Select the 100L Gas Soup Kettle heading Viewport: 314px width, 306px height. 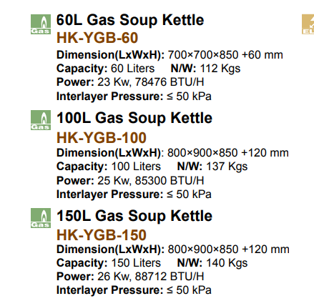pyautogui.click(x=134, y=118)
